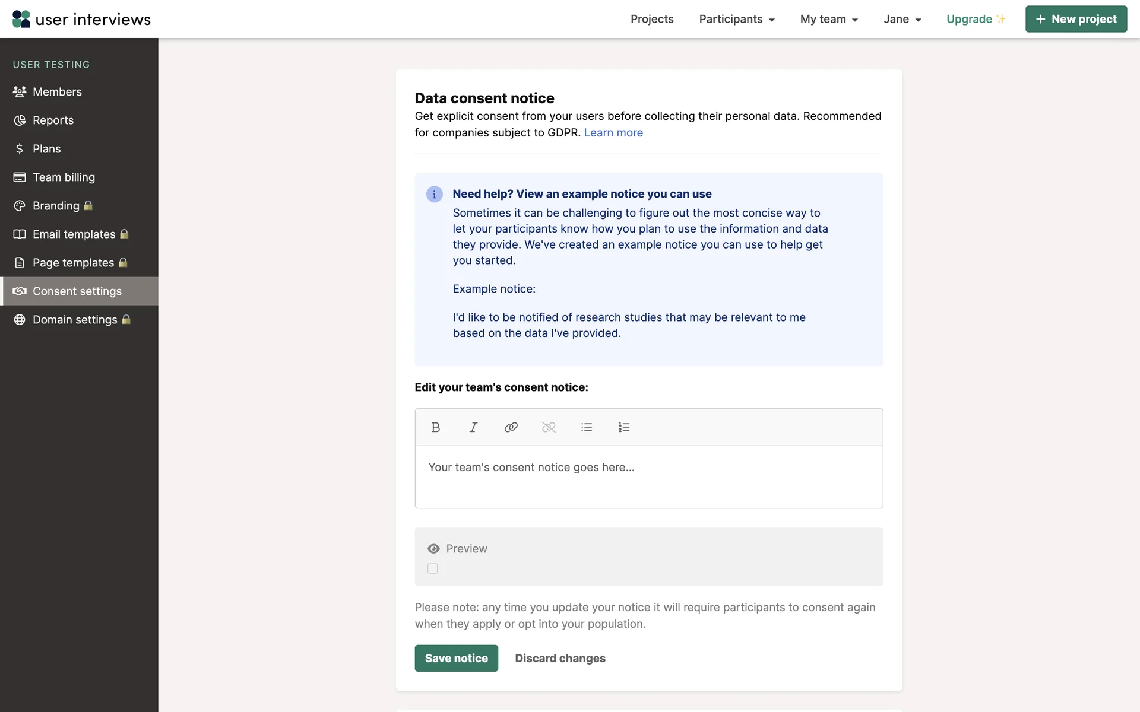Tick the preview consent checkbox
Image resolution: width=1140 pixels, height=712 pixels.
pyautogui.click(x=433, y=568)
